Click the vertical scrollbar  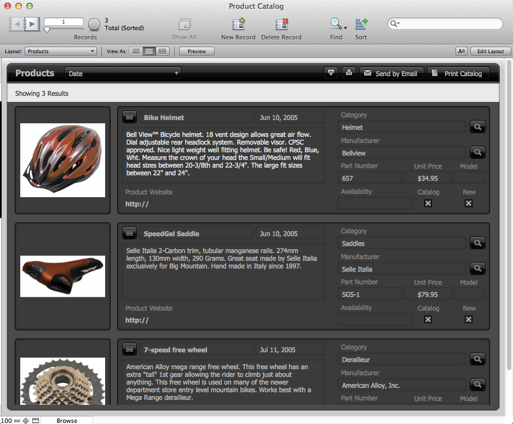click(509, 215)
